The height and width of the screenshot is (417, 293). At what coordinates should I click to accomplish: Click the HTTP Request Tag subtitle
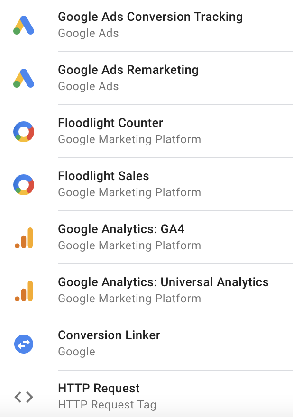(x=107, y=405)
